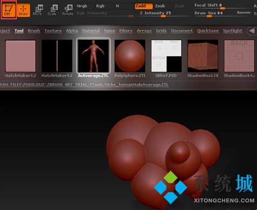Enable the Mrgb channel mode

[82, 6]
